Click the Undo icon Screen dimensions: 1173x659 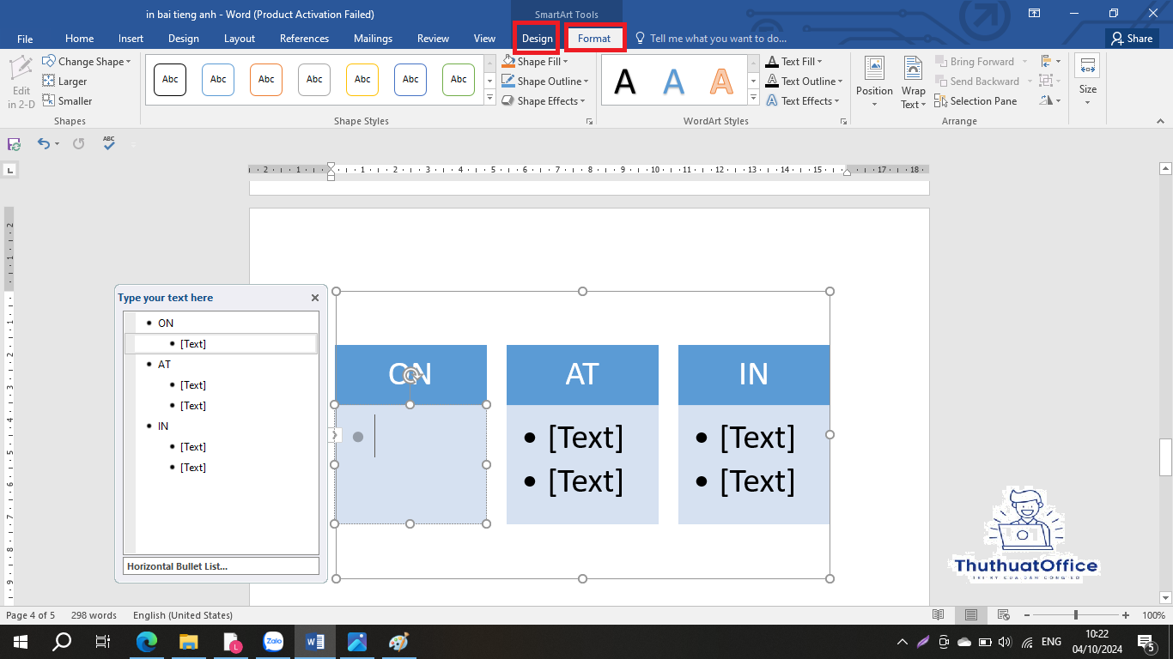click(43, 144)
